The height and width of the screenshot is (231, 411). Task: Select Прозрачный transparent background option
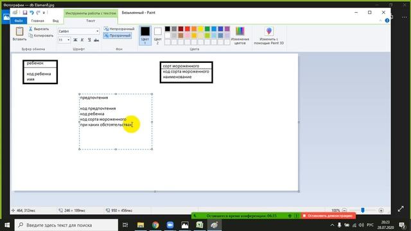coord(118,35)
